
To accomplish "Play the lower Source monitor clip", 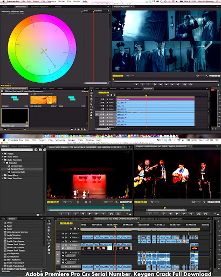I will [x=89, y=214].
